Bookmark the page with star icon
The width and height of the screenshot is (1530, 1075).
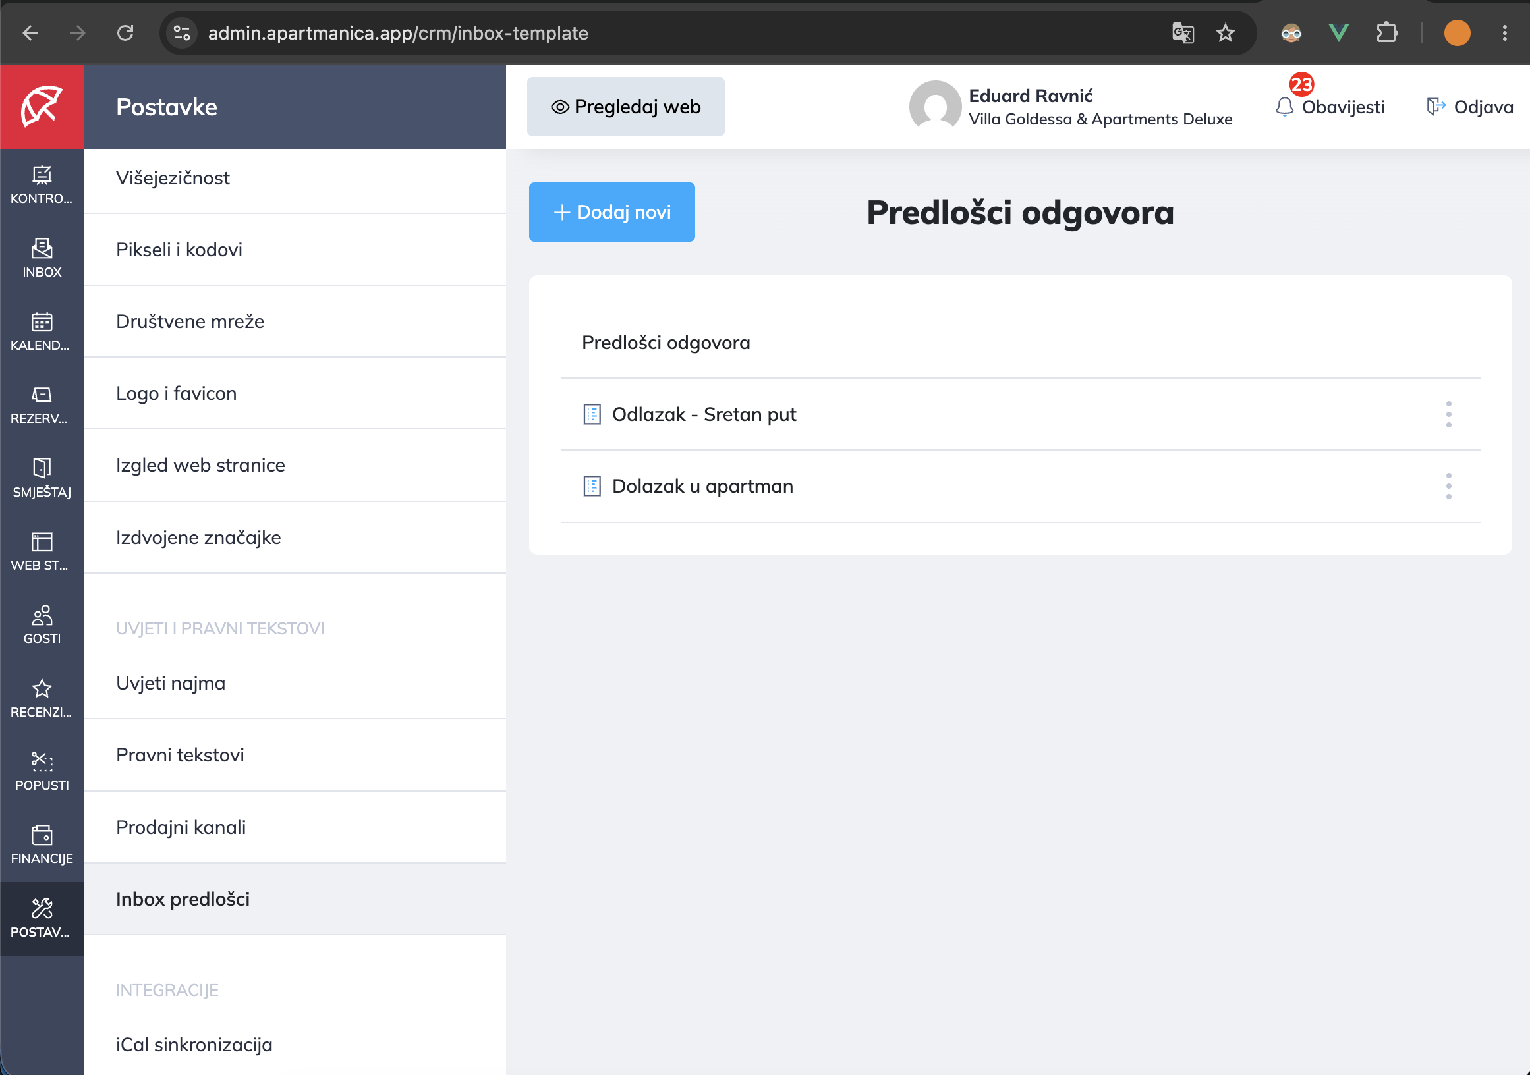pos(1225,33)
